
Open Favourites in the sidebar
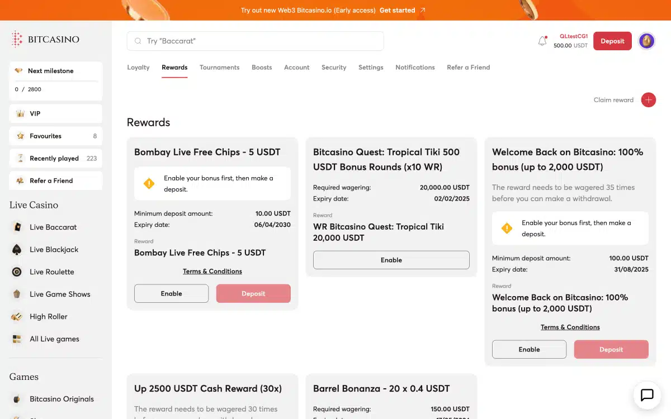tap(56, 136)
